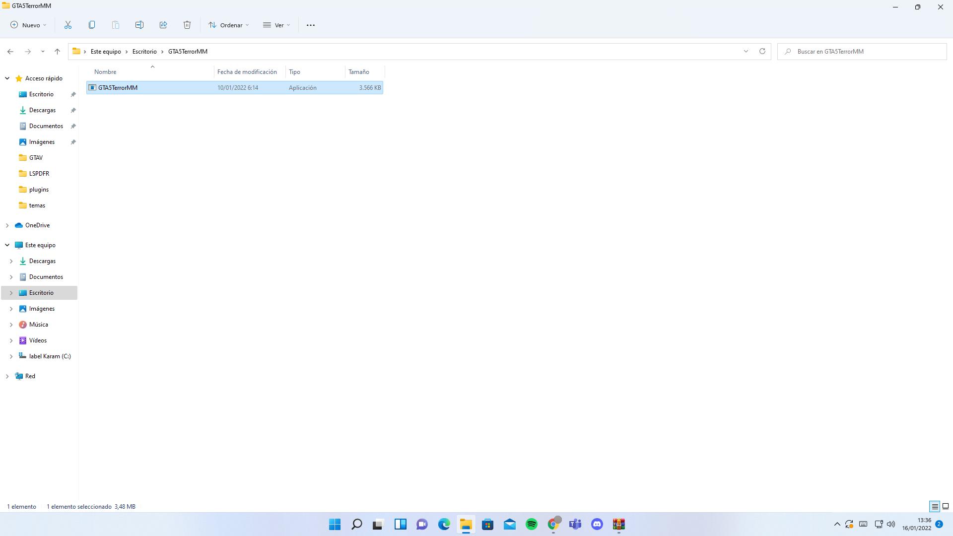Click the Copy icon in toolbar
Viewport: 953px width, 536px height.
tap(92, 25)
